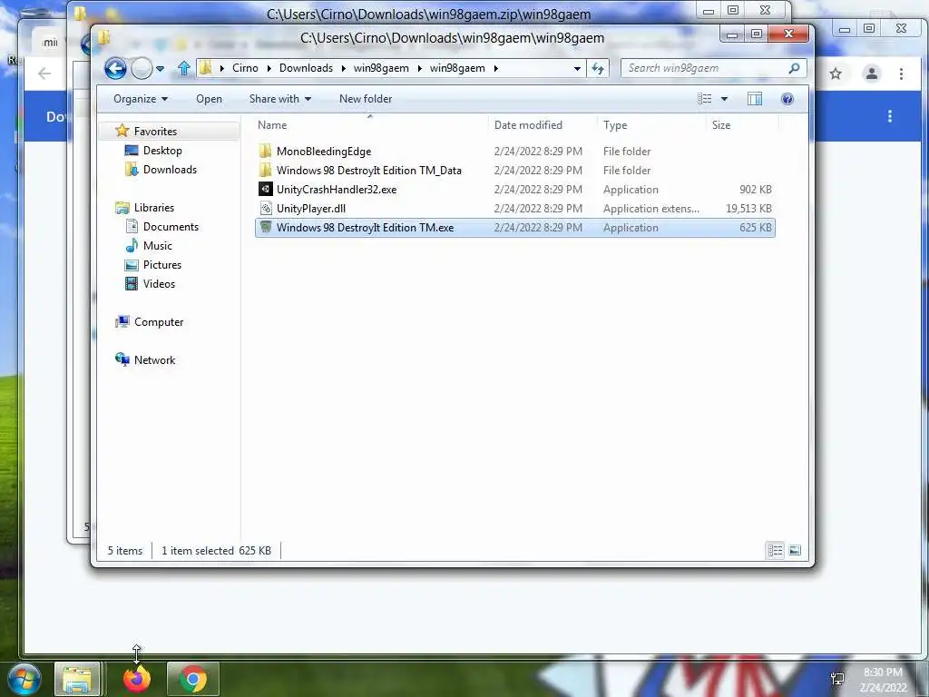Click the Start button on taskbar
The width and height of the screenshot is (929, 697).
[24, 679]
